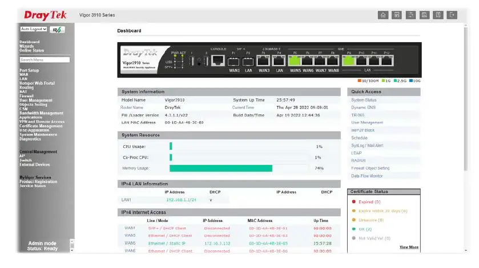Click the sliders settings icon in top toolbar

[x=410, y=15]
